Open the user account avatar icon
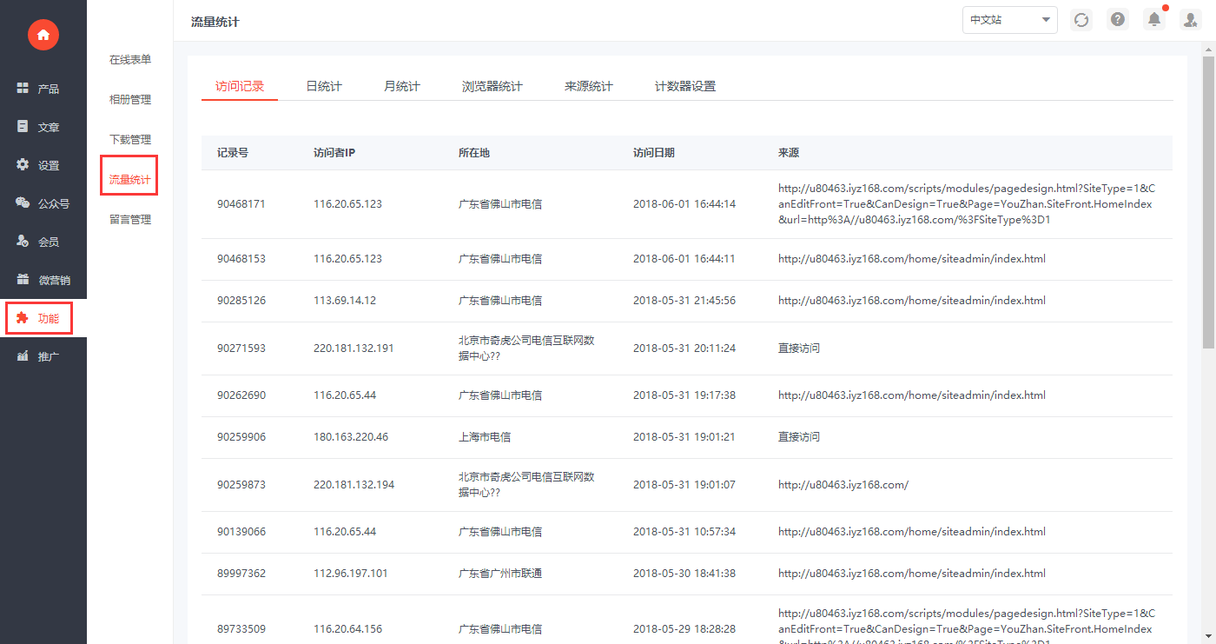1216x644 pixels. (x=1190, y=20)
